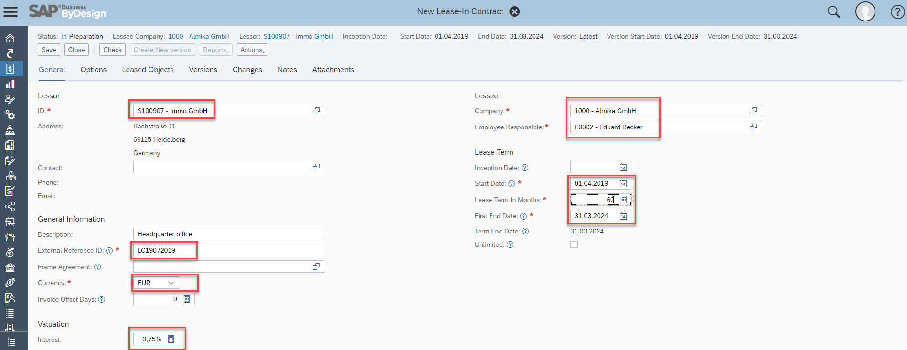Open the S100907 - Immo GmbH header link
The width and height of the screenshot is (907, 350).
point(298,36)
